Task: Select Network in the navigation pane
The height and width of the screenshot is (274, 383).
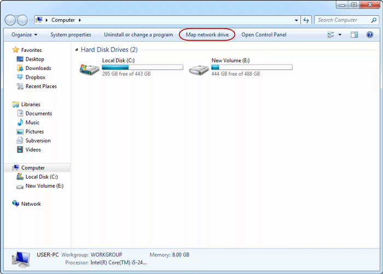Action: click(x=31, y=204)
